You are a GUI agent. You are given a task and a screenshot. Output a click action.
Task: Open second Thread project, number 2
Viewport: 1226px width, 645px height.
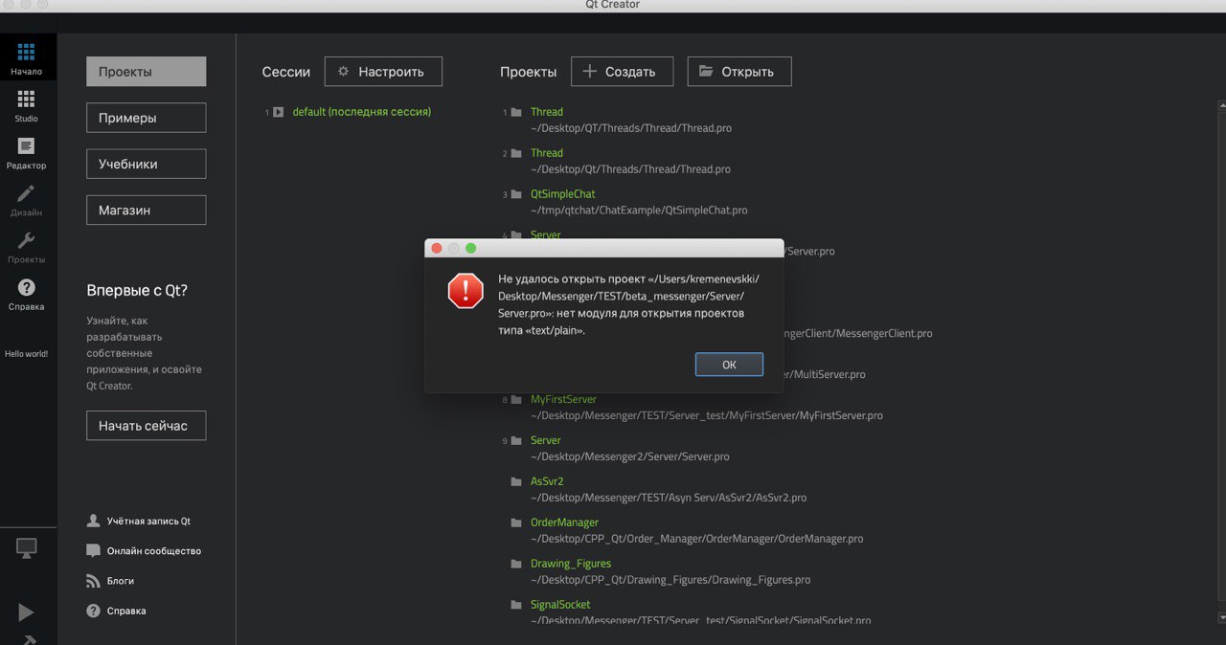[x=547, y=153]
